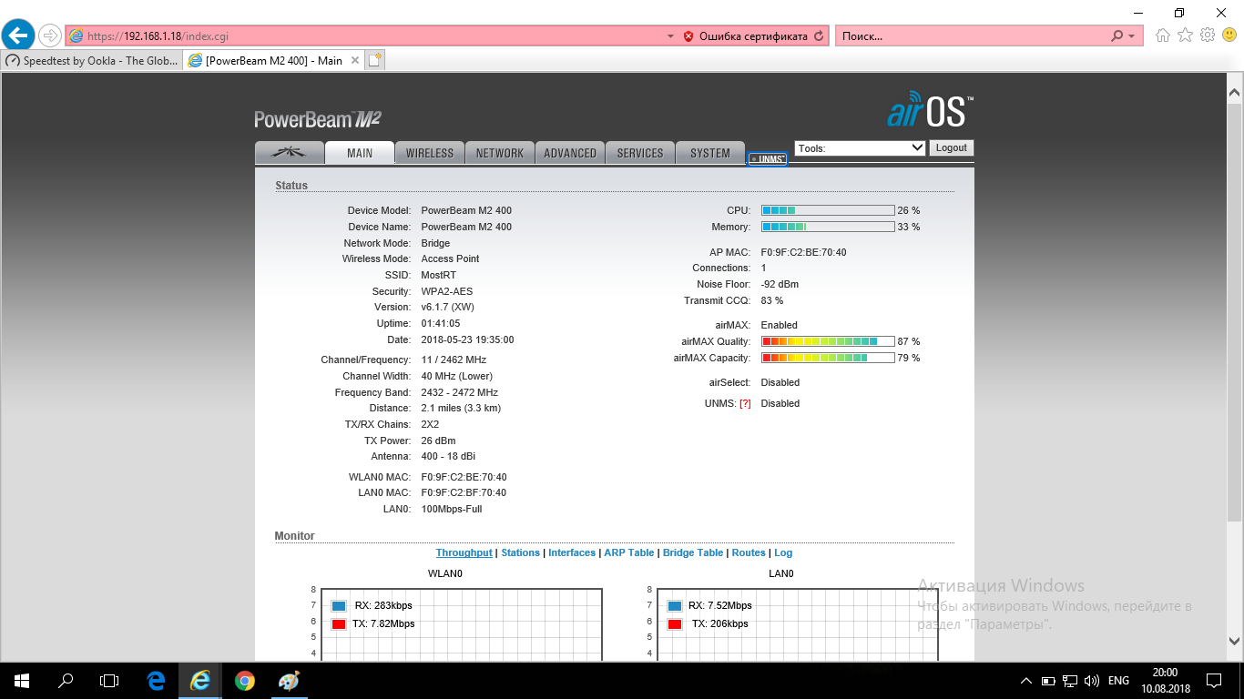The image size is (1244, 699).
Task: Click the CPU usage bar
Action: pos(828,210)
